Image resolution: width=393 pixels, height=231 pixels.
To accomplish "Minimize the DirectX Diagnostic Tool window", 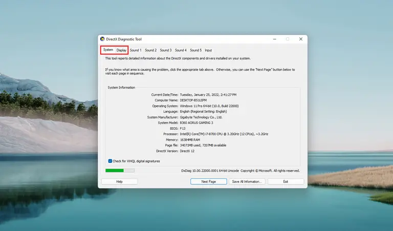I will click(x=275, y=39).
